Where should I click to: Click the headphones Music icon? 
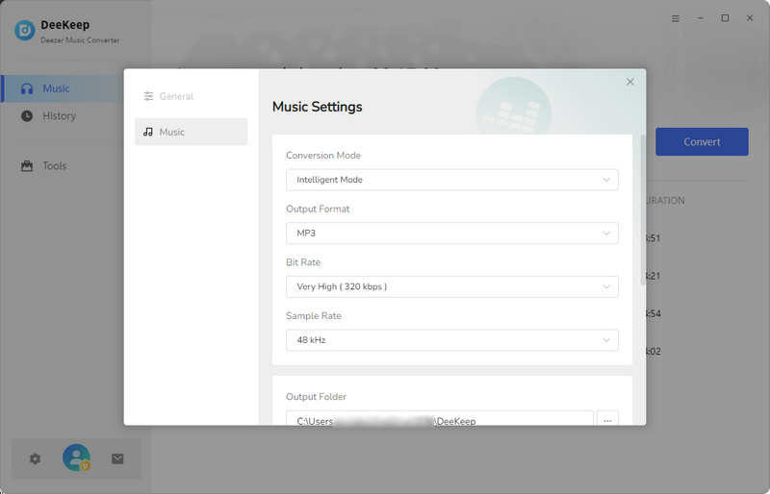27,88
